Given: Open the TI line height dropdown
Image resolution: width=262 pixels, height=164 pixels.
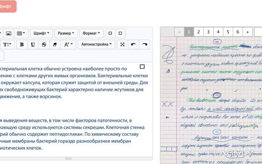Looking at the screenshot, I should (7, 44).
